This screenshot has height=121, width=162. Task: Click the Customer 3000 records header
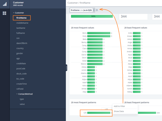coord(18,4)
